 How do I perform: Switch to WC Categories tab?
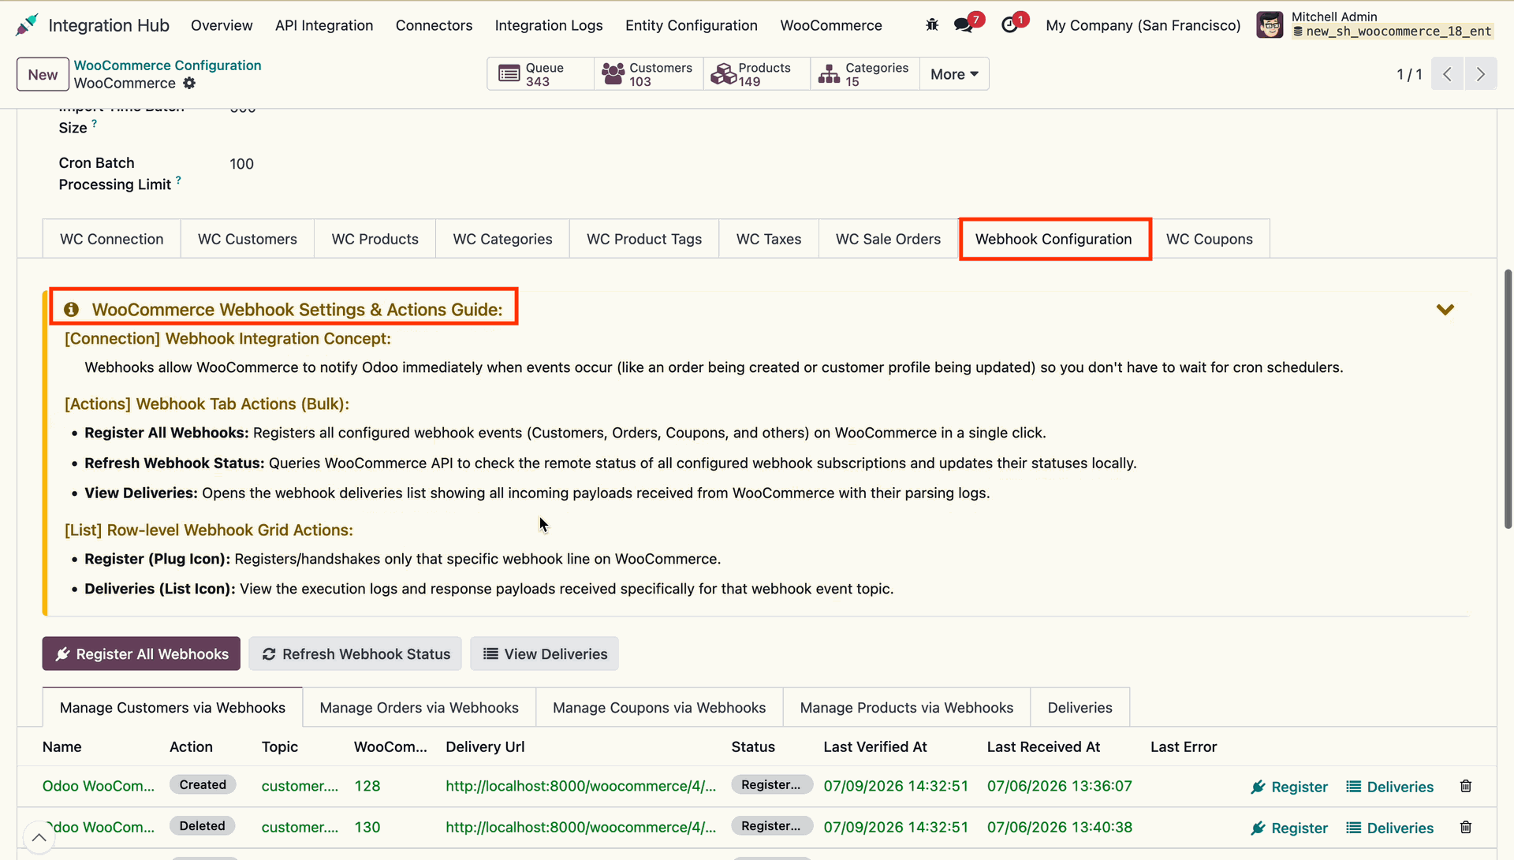[502, 239]
